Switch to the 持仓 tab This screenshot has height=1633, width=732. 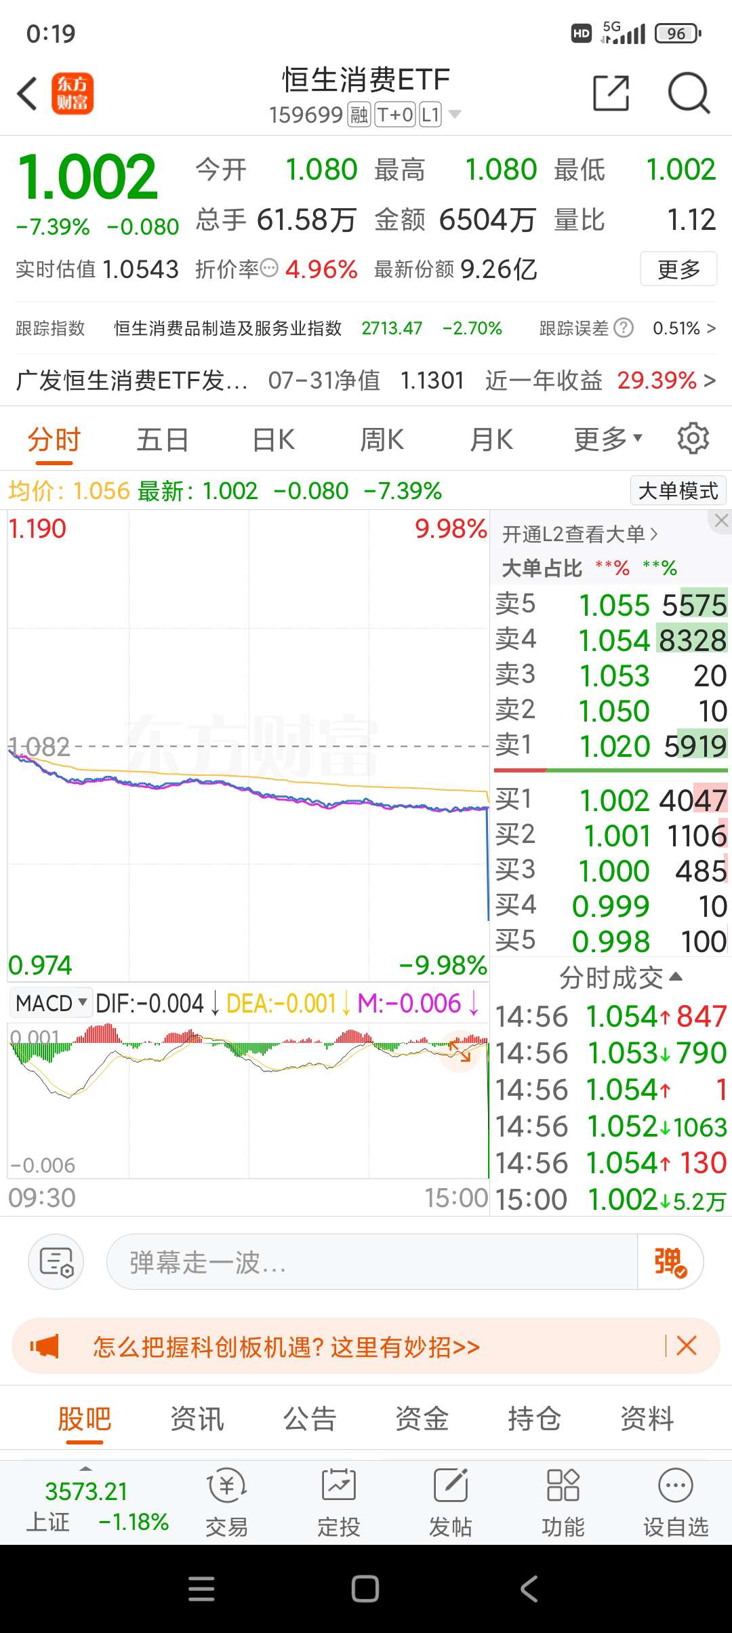tap(535, 1419)
